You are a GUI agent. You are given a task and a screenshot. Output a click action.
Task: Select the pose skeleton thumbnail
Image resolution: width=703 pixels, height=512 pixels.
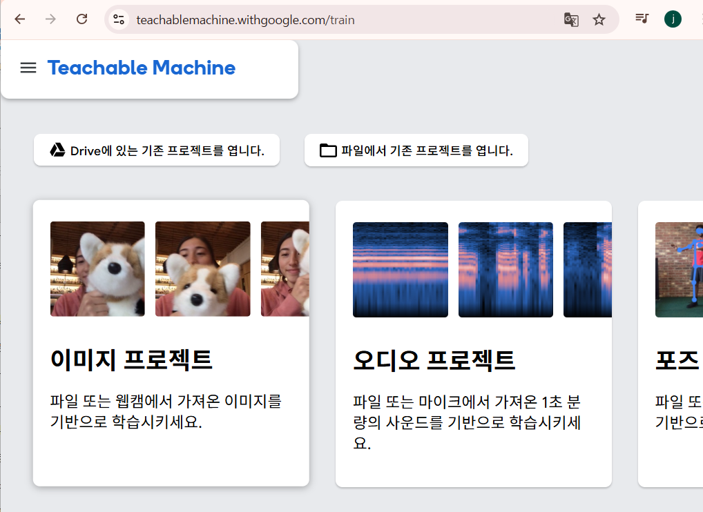679,270
